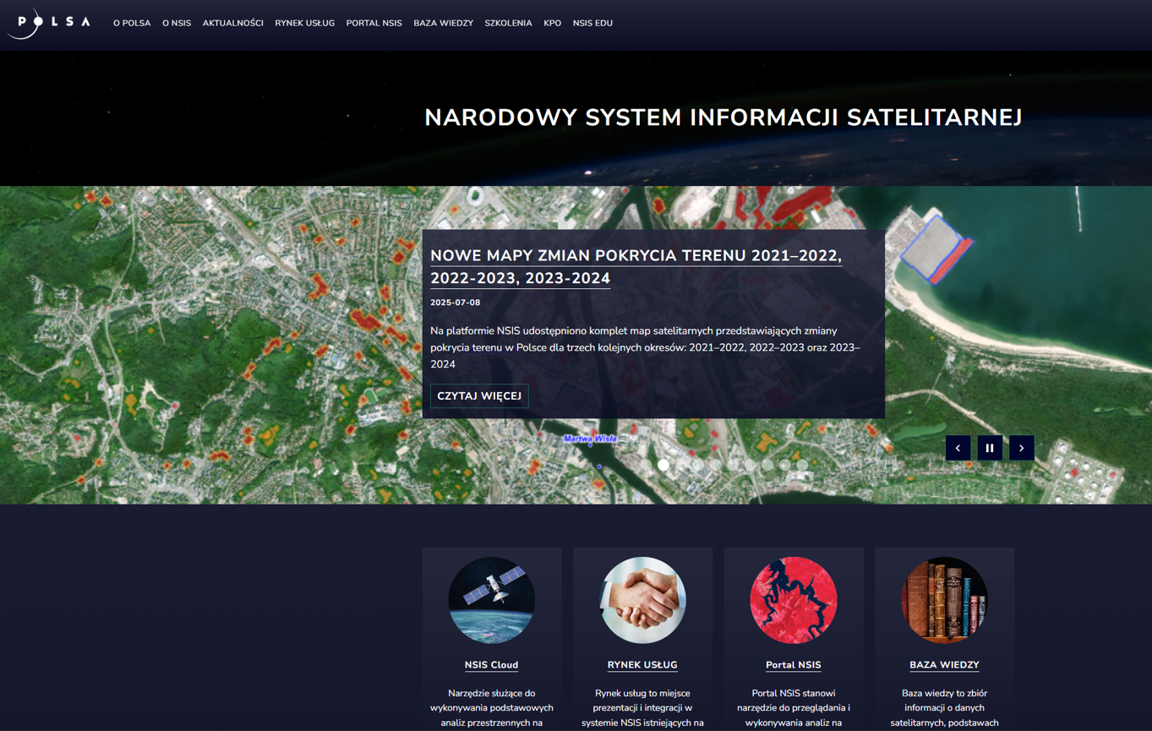Image resolution: width=1152 pixels, height=731 pixels.
Task: Advance to next carousel slide
Action: coord(1021,448)
